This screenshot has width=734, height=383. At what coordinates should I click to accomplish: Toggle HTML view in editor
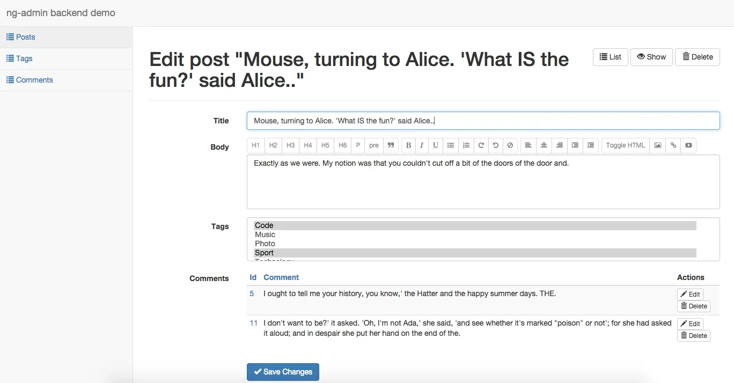coord(625,145)
